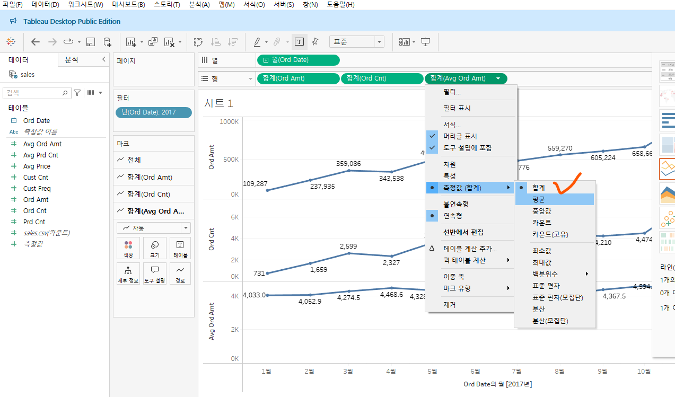
Task: Click the Tooltip card in Marks
Action: tap(154, 274)
